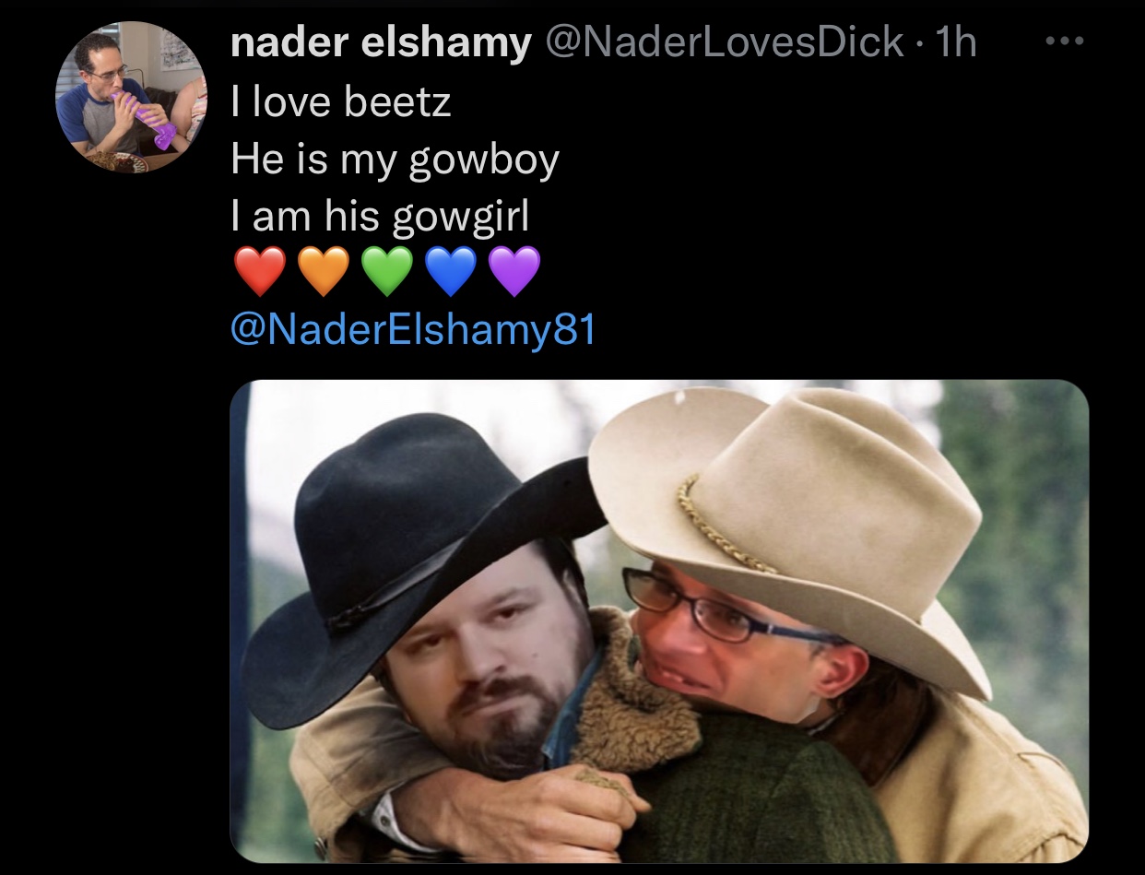Click the display name nader elshamy
This screenshot has width=1145, height=875.
click(382, 42)
